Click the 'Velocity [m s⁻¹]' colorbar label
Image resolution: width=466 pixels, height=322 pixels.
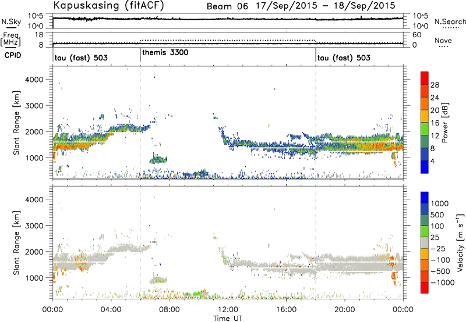coord(460,242)
